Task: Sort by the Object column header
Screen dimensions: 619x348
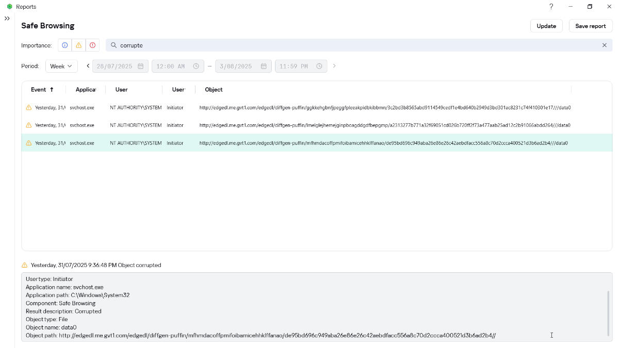Action: pos(214,90)
